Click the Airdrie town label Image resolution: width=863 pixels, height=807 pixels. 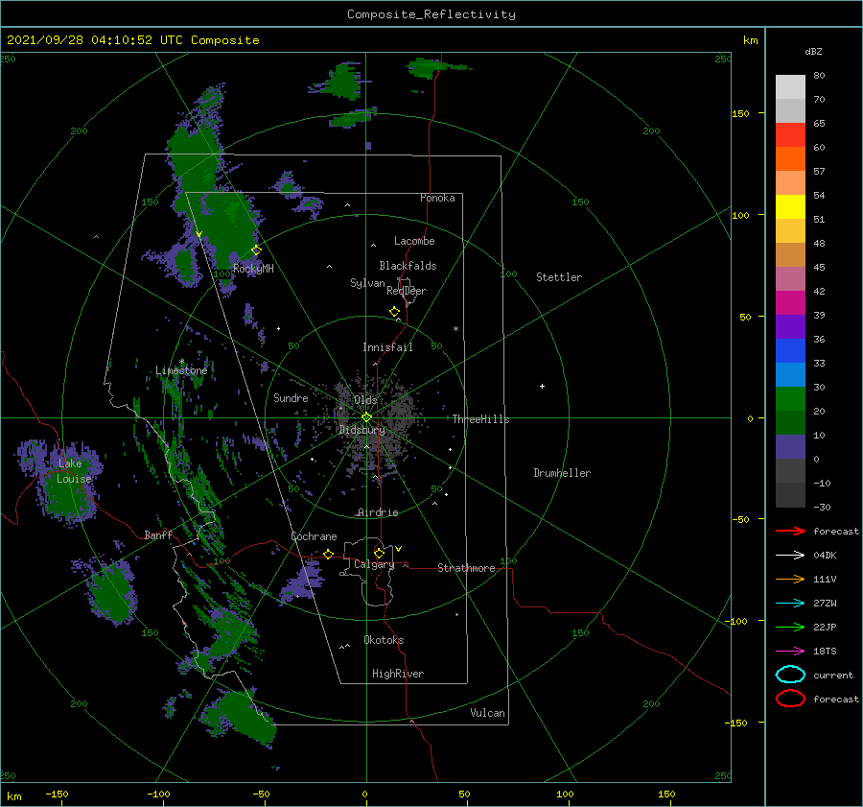click(378, 512)
